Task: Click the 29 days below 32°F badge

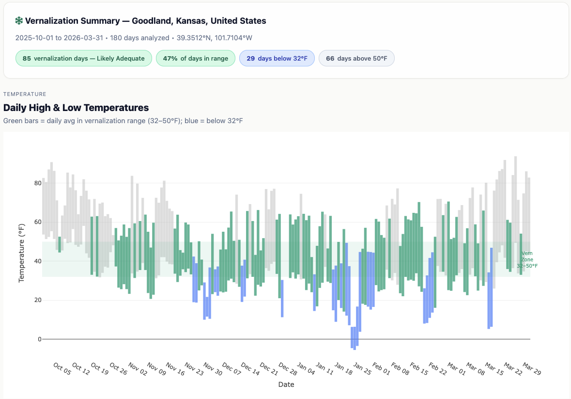Action: pyautogui.click(x=277, y=58)
